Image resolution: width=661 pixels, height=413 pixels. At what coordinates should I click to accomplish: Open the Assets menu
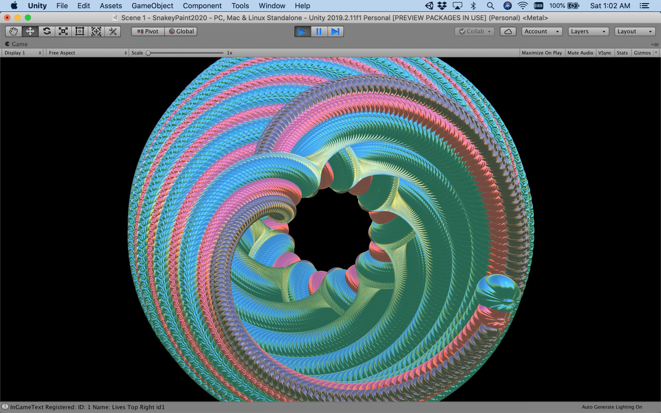(111, 6)
